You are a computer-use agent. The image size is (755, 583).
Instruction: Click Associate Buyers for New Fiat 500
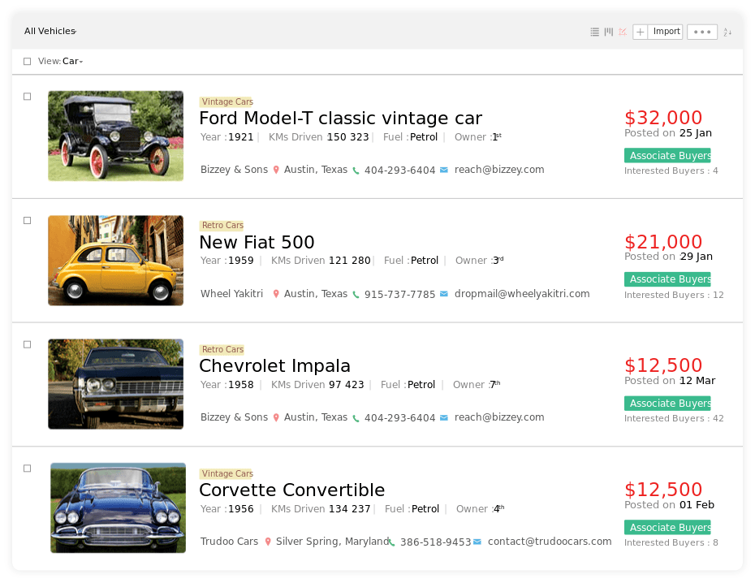[667, 279]
